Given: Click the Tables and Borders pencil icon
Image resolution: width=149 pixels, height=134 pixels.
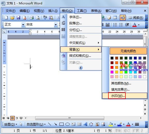Looking at the screenshot, I should [109, 18].
